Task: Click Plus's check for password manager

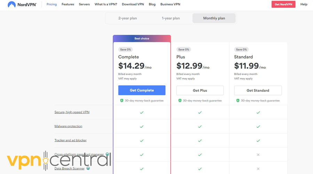Action: [x=200, y=155]
